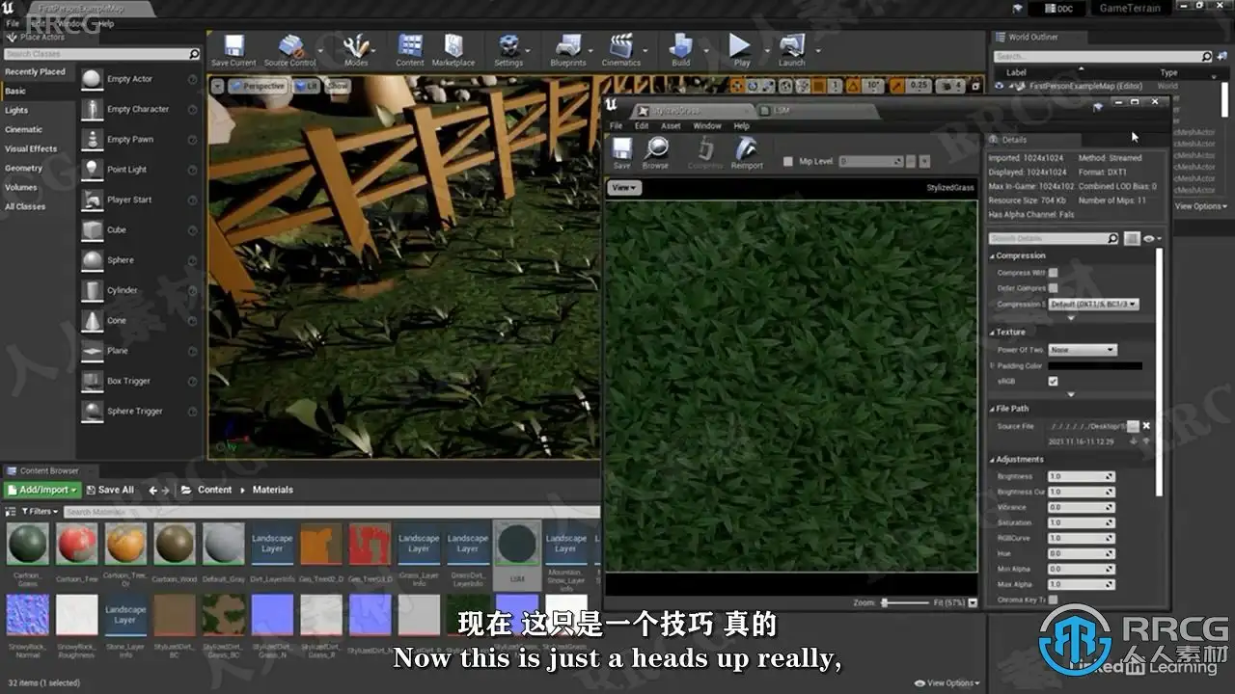This screenshot has width=1235, height=694.
Task: Collapse the Compression section
Action: 992,256
